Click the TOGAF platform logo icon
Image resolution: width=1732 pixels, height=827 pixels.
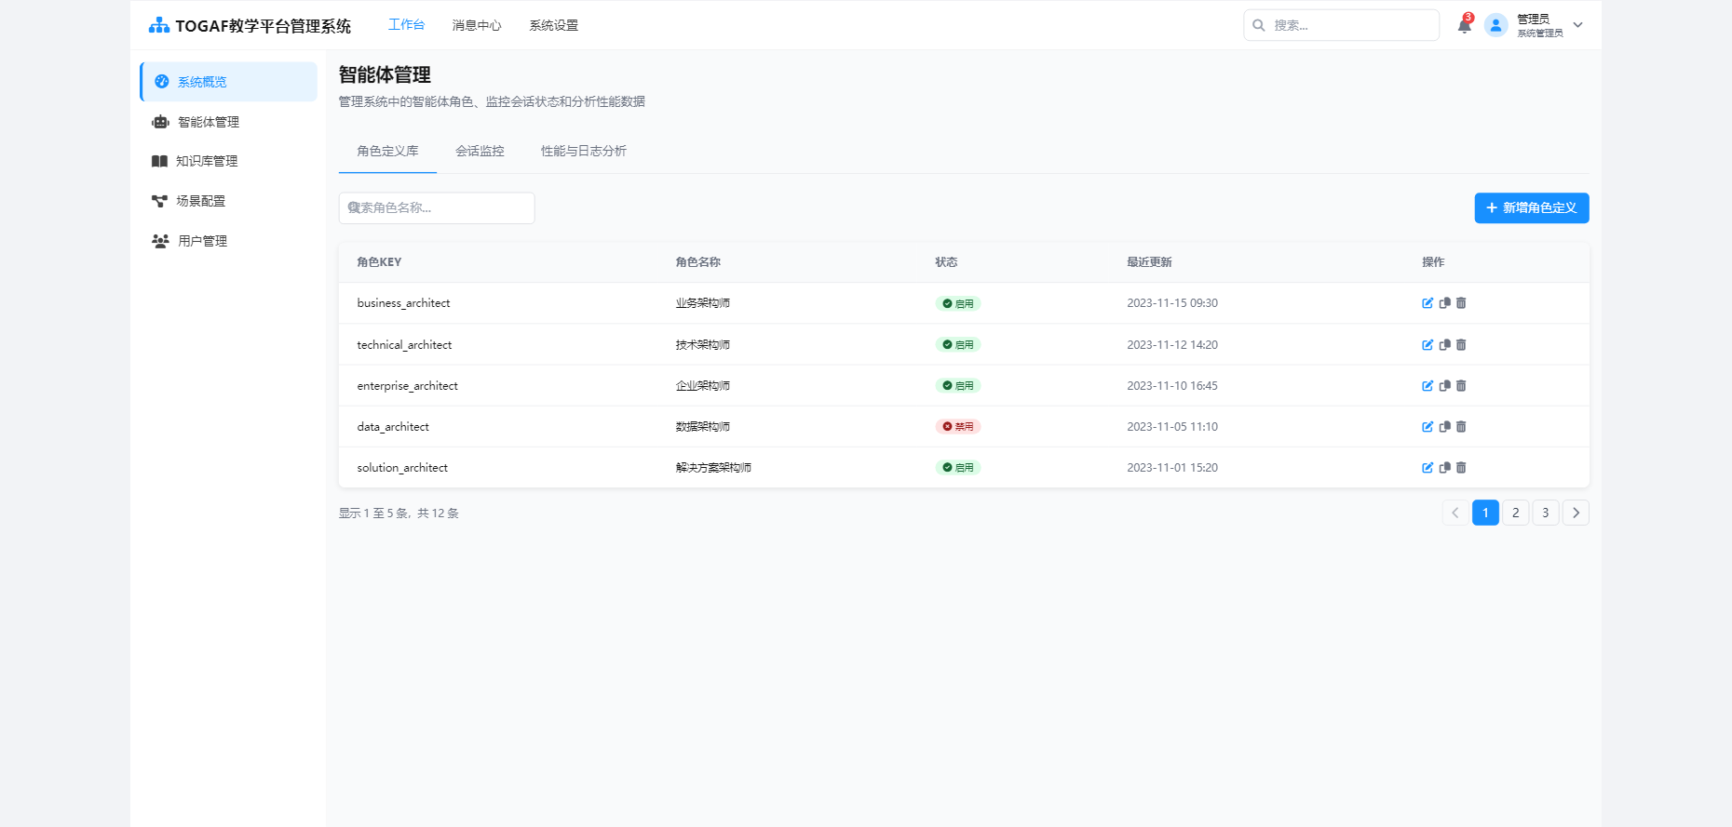coord(159,25)
